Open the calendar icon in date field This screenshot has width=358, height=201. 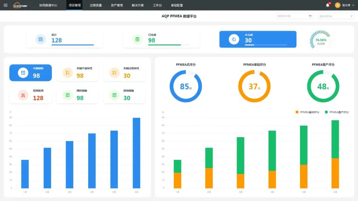(310, 16)
